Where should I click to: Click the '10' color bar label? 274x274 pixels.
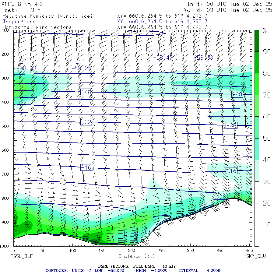click(x=267, y=225)
